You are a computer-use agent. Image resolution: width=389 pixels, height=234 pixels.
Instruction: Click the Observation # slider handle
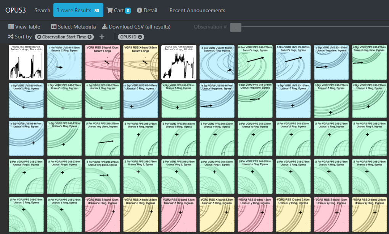[235, 27]
